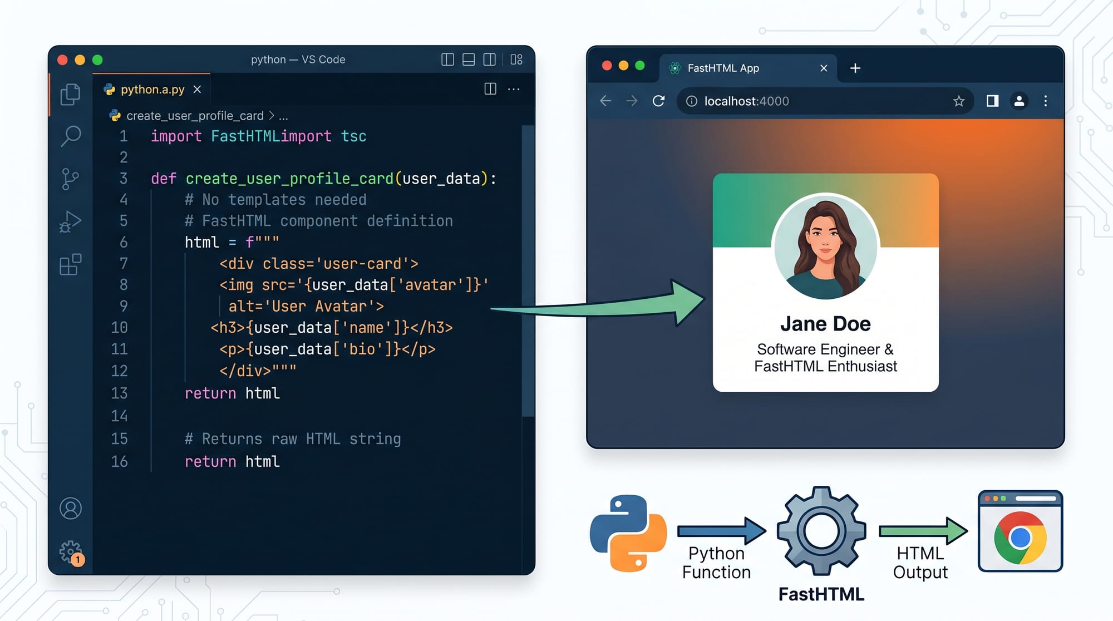Click 'return html' on line 16
Viewport: 1113px width, 621px height.
pyautogui.click(x=232, y=462)
